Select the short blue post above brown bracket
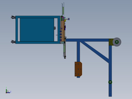 (78, 52)
